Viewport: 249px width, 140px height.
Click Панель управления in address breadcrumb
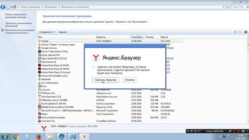(x=30, y=7)
